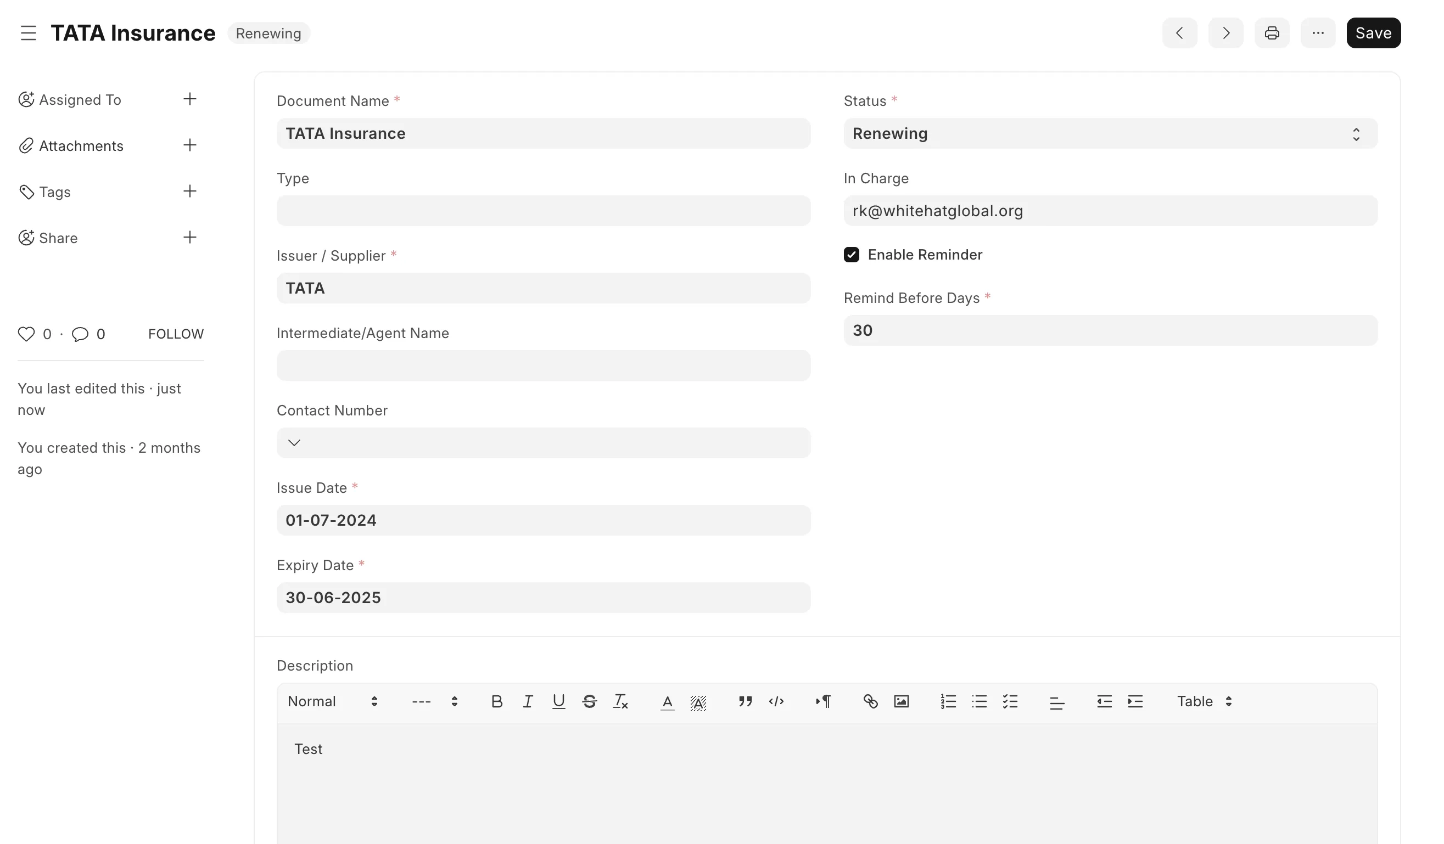Save the document
This screenshot has height=844, width=1444.
pyautogui.click(x=1374, y=33)
